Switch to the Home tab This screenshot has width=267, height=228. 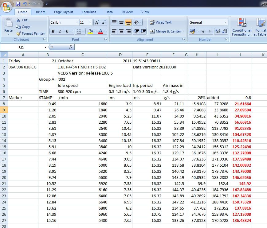[x=23, y=12]
